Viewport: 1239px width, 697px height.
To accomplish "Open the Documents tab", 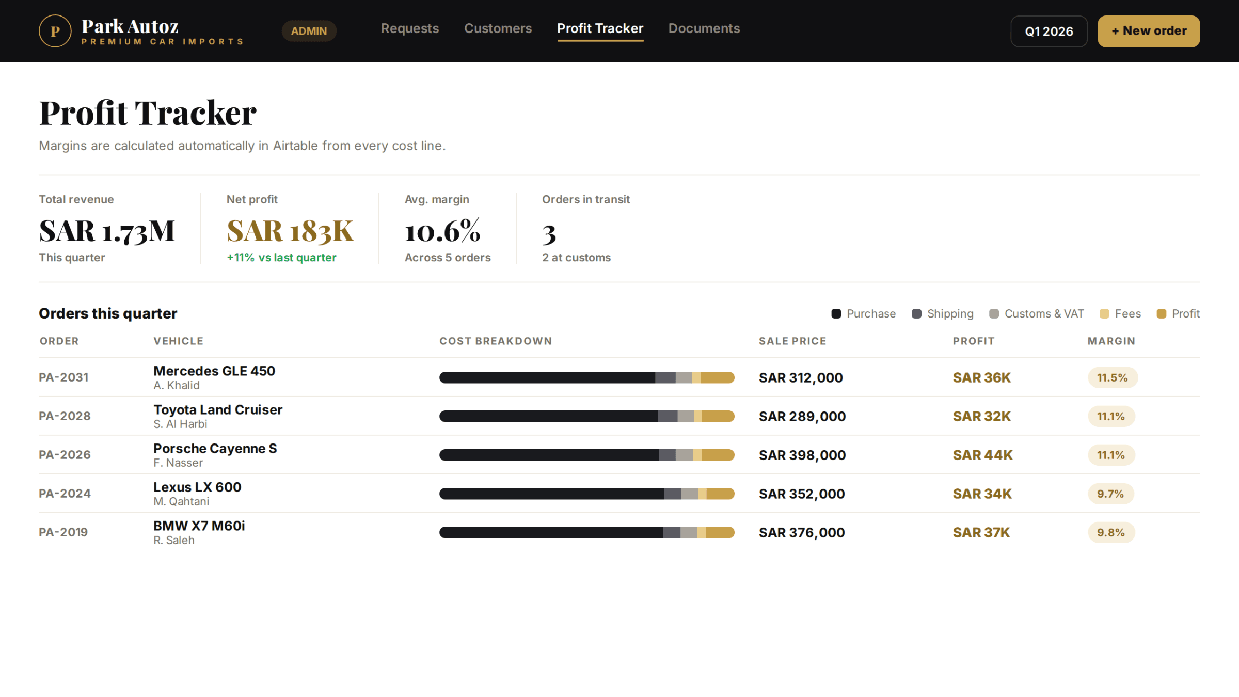I will coord(704,28).
